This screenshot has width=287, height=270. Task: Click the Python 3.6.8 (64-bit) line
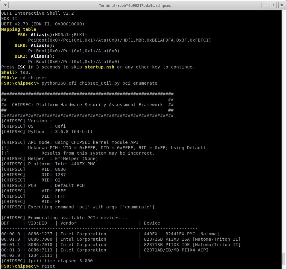pyautogui.click(x=47, y=132)
